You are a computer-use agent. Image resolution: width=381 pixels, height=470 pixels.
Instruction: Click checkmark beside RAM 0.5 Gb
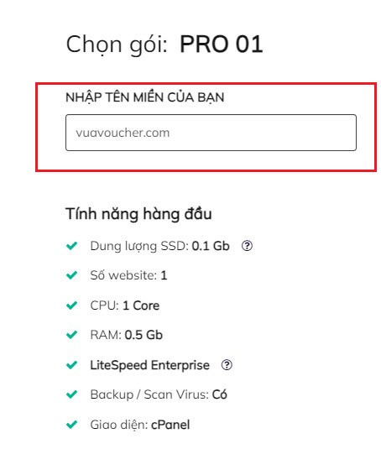coord(71,335)
